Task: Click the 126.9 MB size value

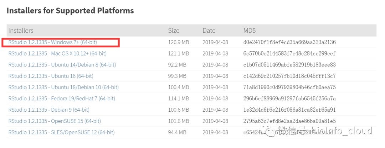Action: click(x=179, y=42)
